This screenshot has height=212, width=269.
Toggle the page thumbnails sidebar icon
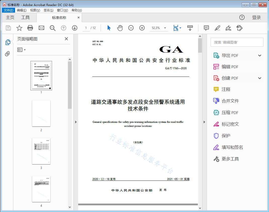[8, 42]
